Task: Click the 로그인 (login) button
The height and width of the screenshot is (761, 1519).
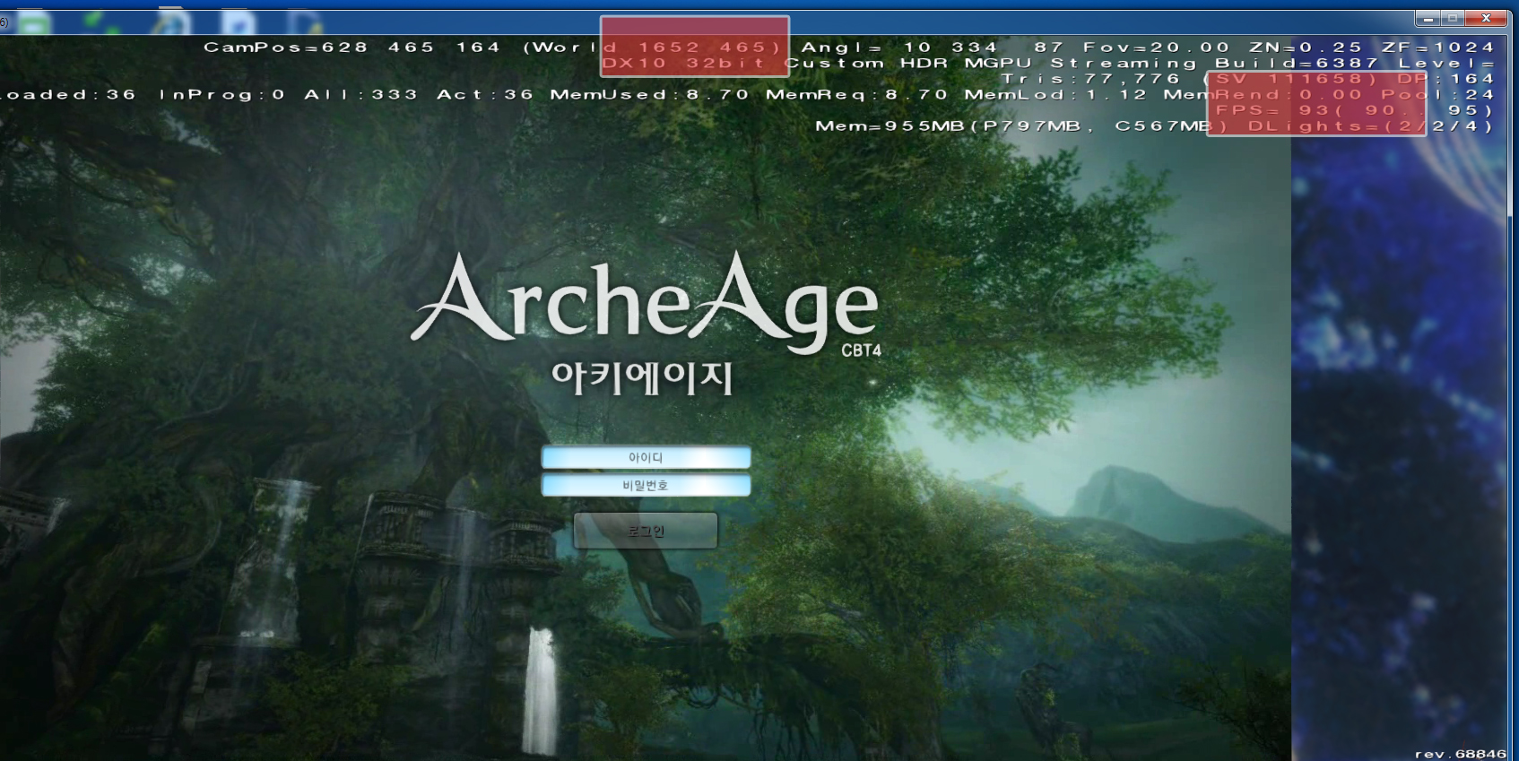Action: (646, 531)
